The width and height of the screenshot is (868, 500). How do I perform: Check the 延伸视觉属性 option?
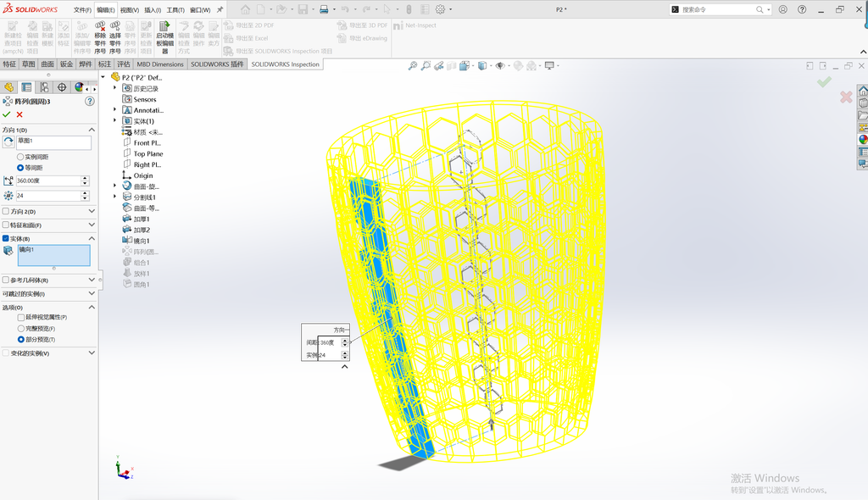(x=21, y=317)
